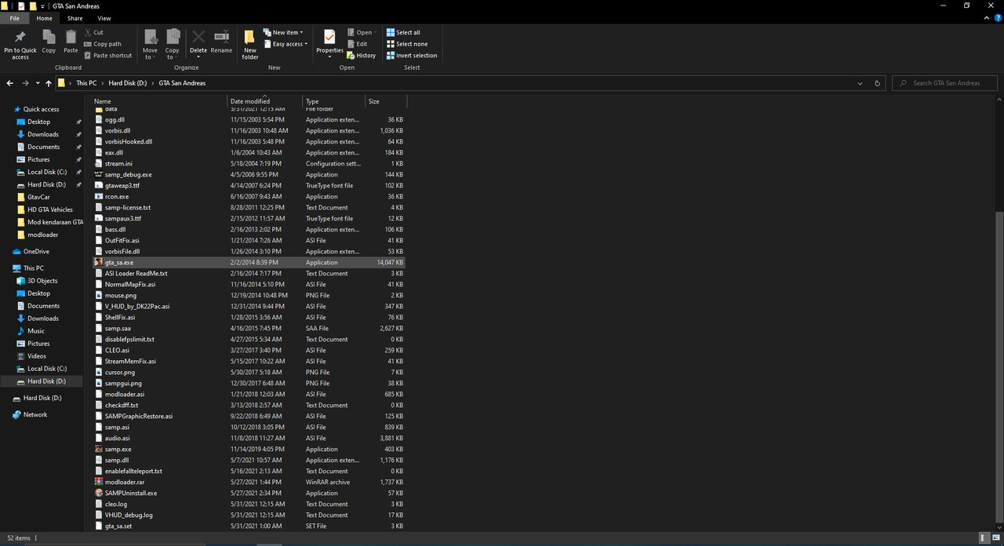Open Properties from the ribbon

click(329, 42)
